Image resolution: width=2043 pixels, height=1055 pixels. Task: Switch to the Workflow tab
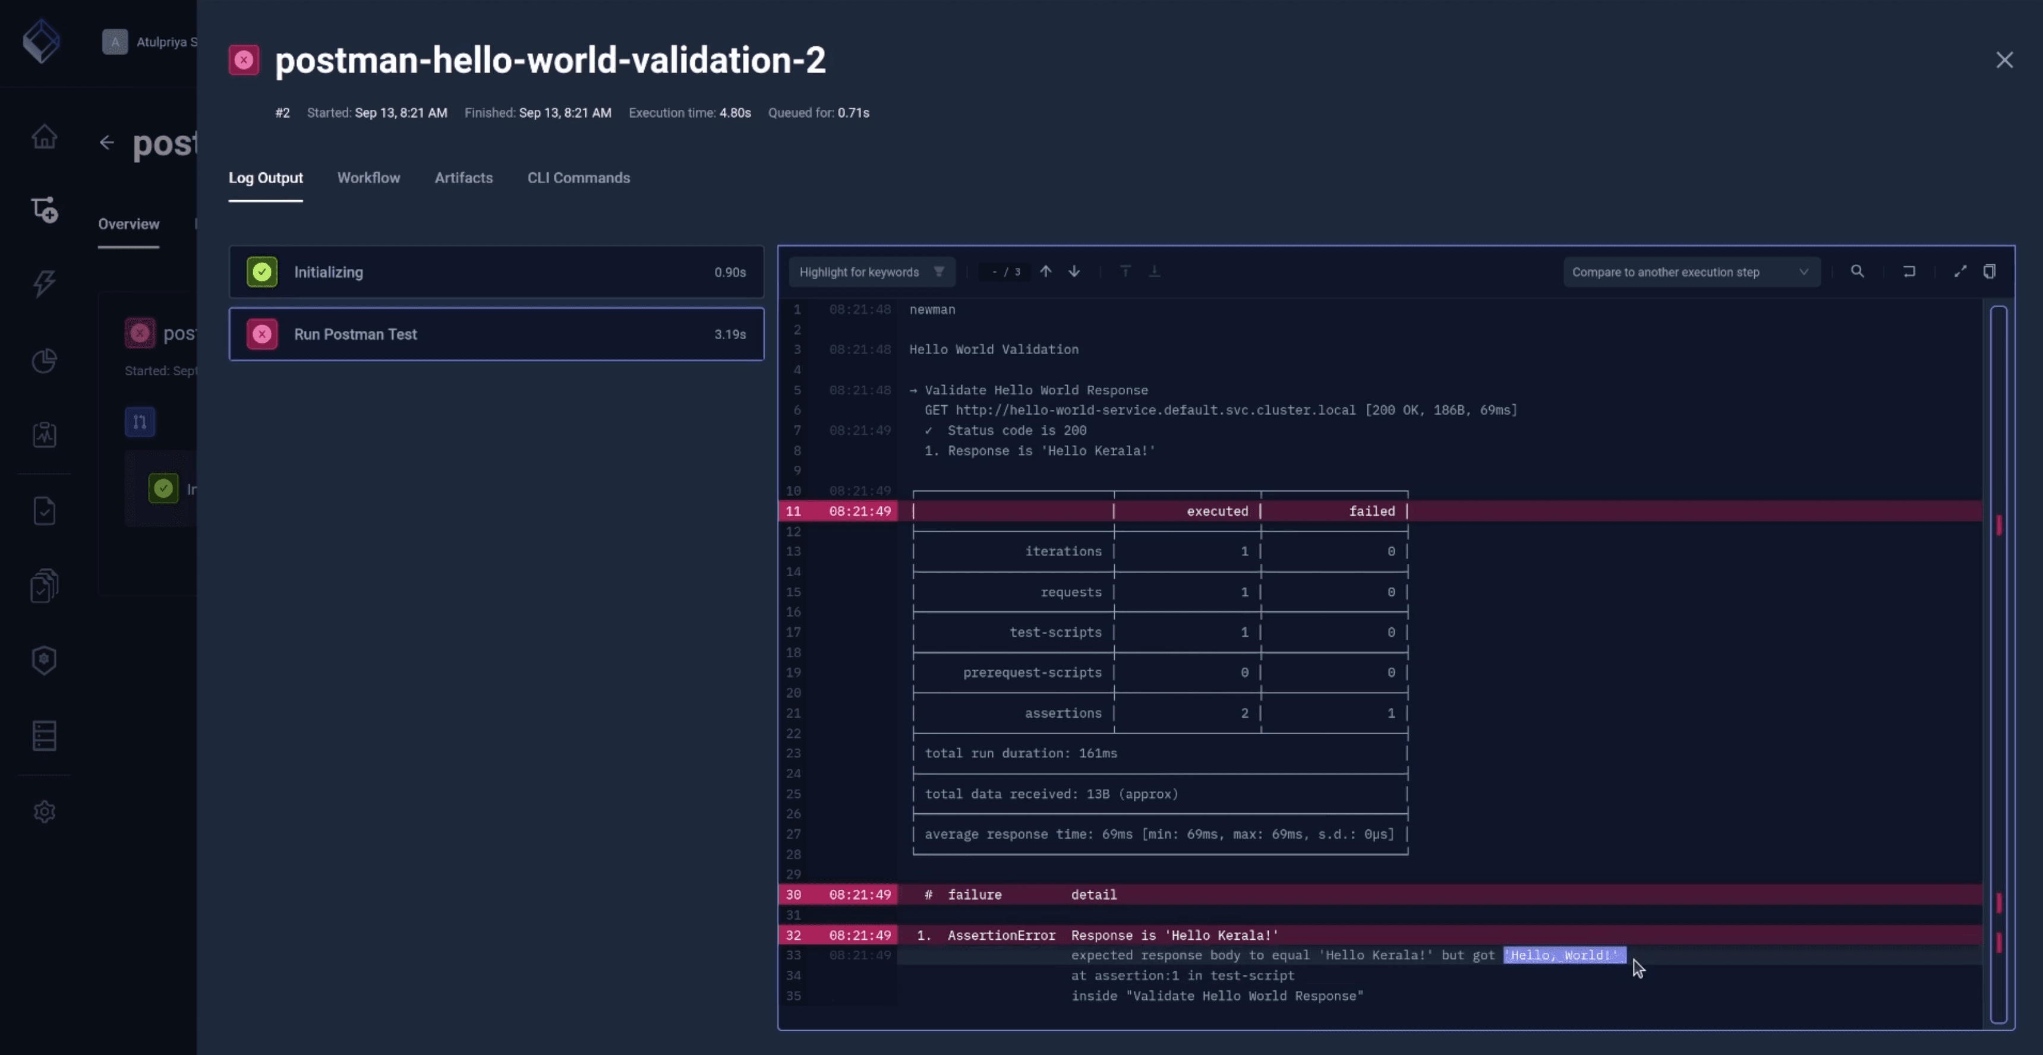[x=369, y=178]
